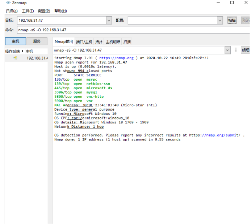Click the 139/tcp netbios-ssn line
The image size is (251, 224).
(82, 84)
